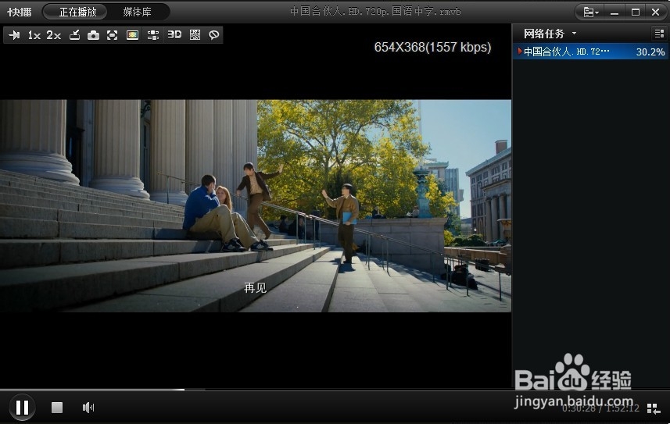Close the player window
Screen dimensions: 670x424
coord(655,12)
